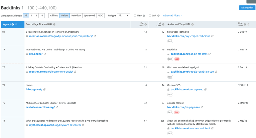Screen dimensions: 256x138
Task: Open backlinko.com/skyscraper-technique target link
Action: [x=189, y=36]
